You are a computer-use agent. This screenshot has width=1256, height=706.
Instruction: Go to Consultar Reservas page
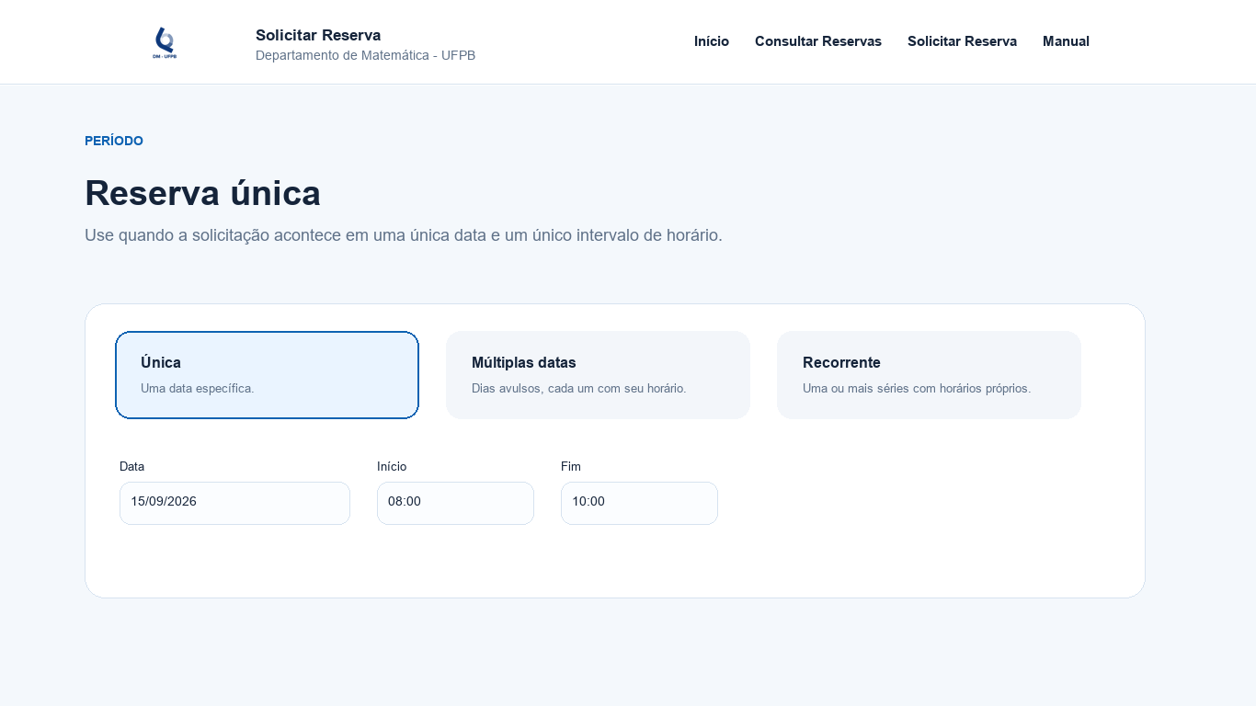[818, 41]
